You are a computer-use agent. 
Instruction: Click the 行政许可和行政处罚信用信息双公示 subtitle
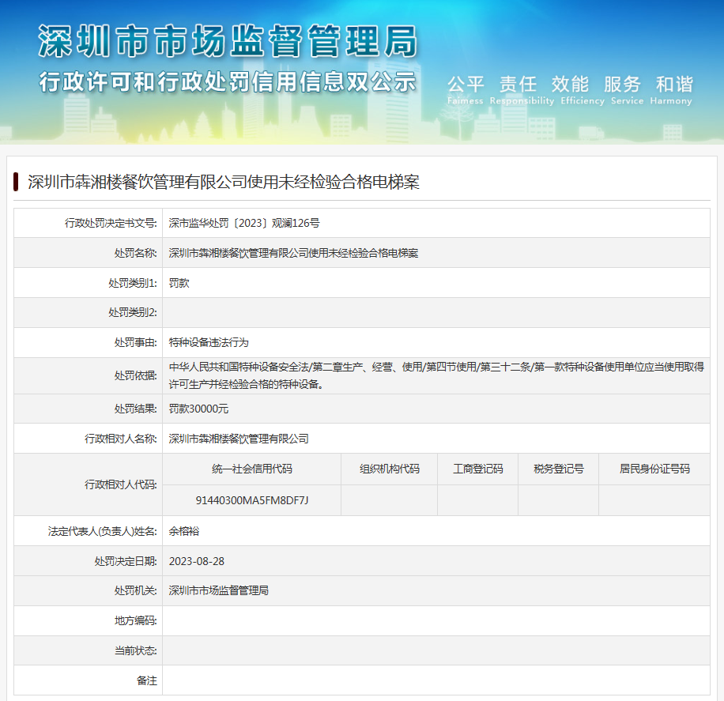tap(228, 82)
